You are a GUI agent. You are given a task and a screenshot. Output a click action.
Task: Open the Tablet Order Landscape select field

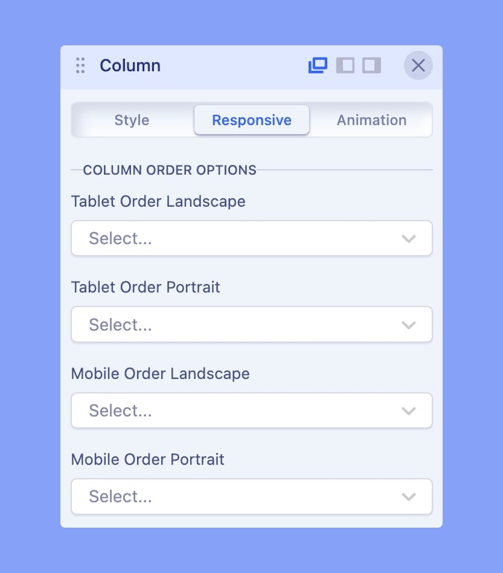[241, 238]
